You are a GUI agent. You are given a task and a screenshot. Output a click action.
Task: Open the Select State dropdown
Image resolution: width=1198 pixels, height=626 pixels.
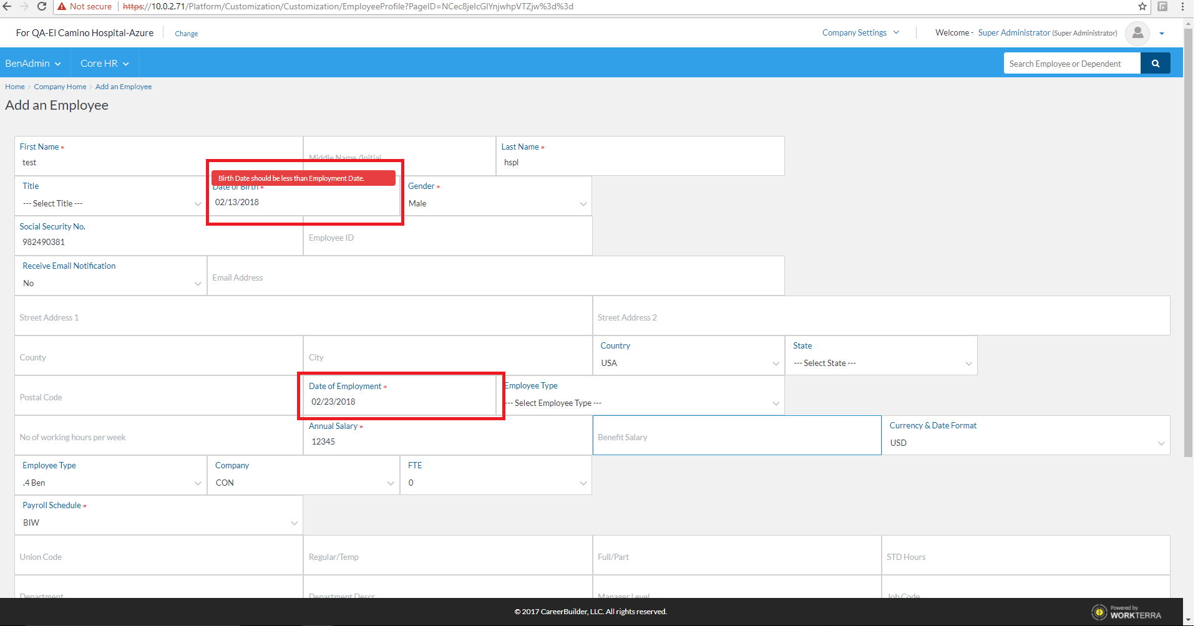point(881,364)
